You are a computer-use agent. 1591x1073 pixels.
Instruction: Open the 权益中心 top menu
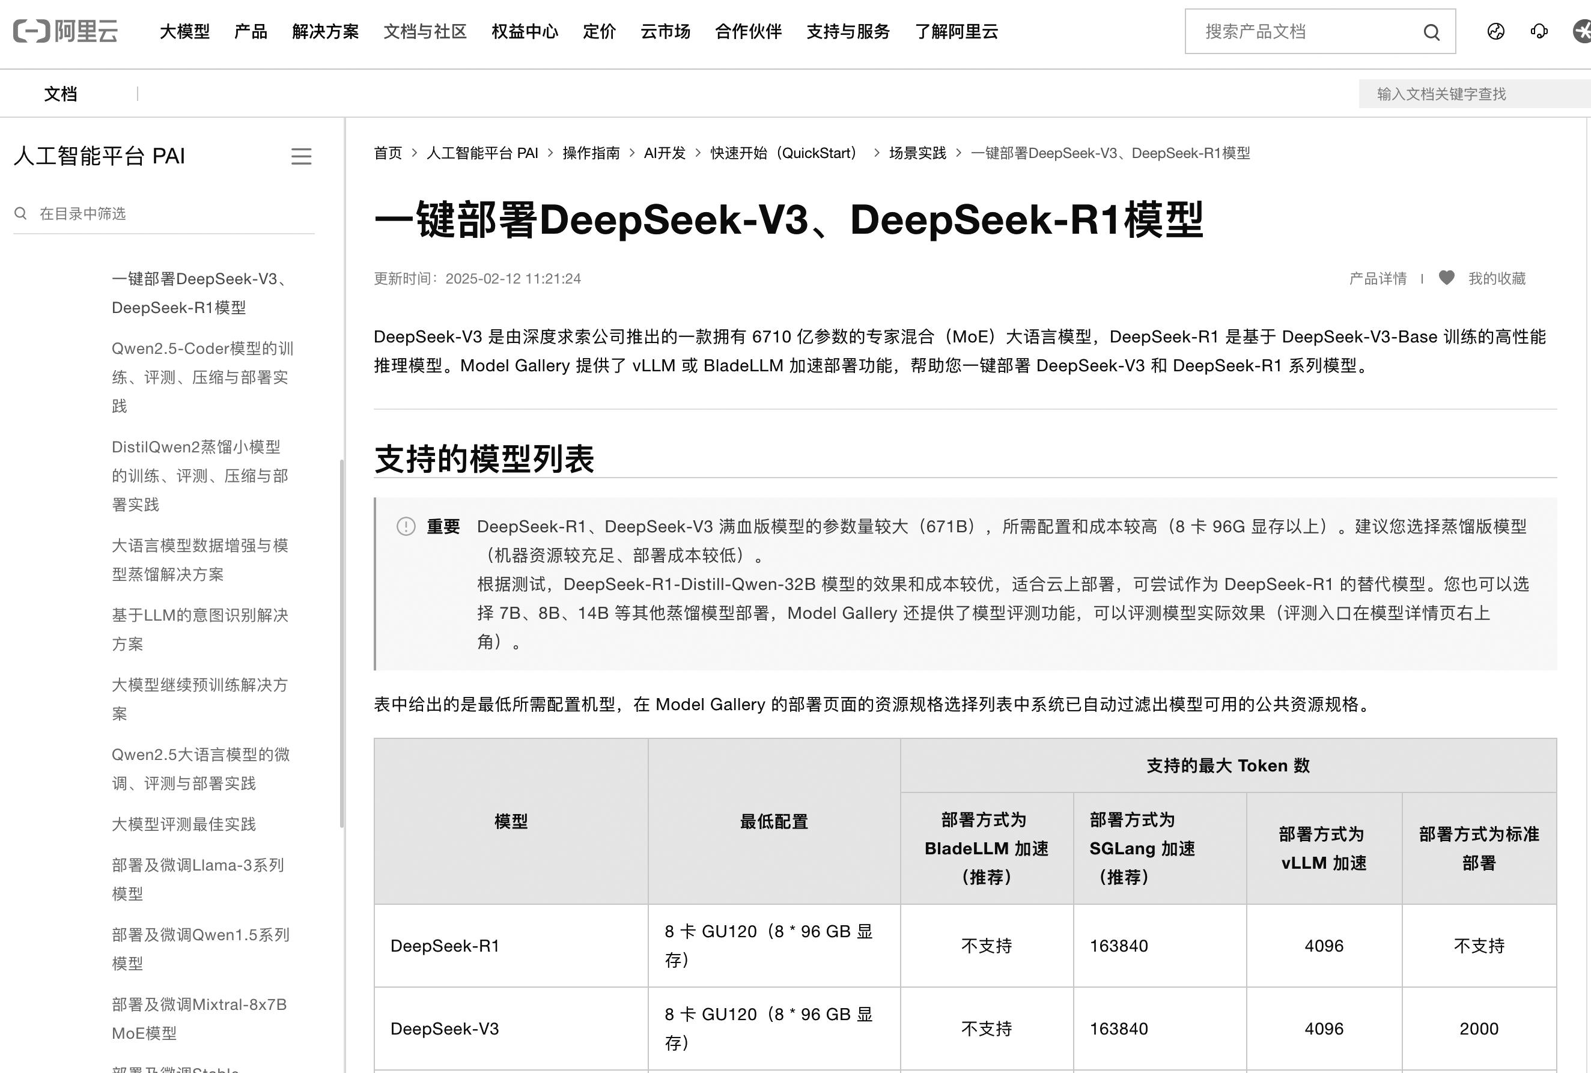pyautogui.click(x=525, y=31)
